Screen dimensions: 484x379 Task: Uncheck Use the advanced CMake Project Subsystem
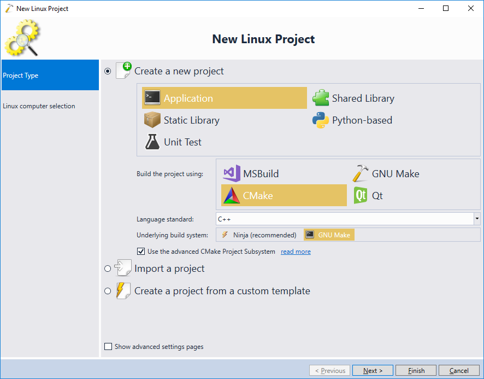pyautogui.click(x=141, y=252)
